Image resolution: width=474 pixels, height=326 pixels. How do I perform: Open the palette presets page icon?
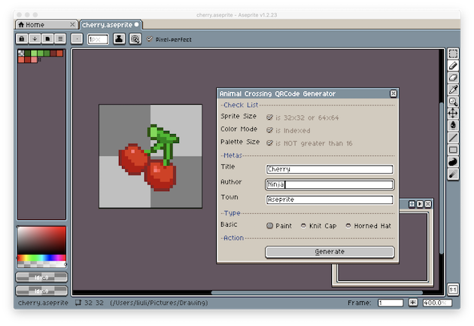tap(47, 38)
